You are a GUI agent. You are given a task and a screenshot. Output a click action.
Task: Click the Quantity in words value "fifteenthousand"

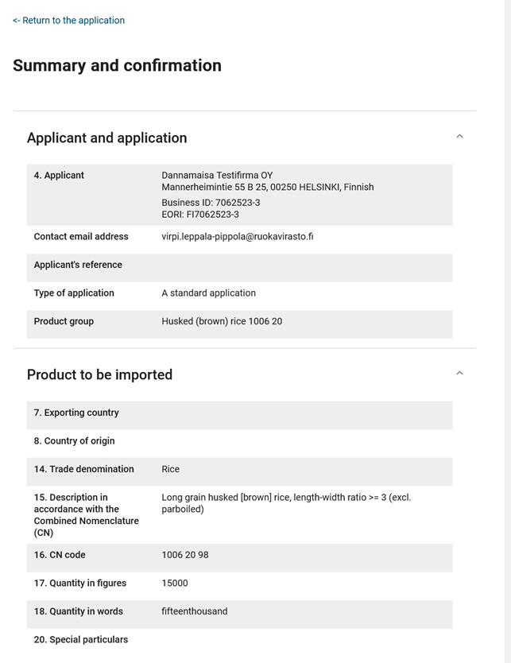click(x=193, y=611)
